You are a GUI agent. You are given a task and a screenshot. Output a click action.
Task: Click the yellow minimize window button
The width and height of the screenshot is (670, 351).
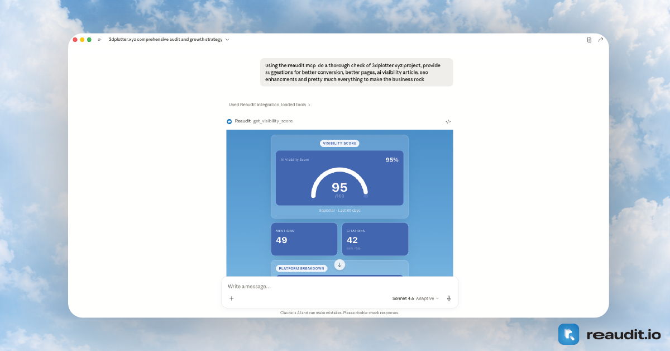coord(82,40)
